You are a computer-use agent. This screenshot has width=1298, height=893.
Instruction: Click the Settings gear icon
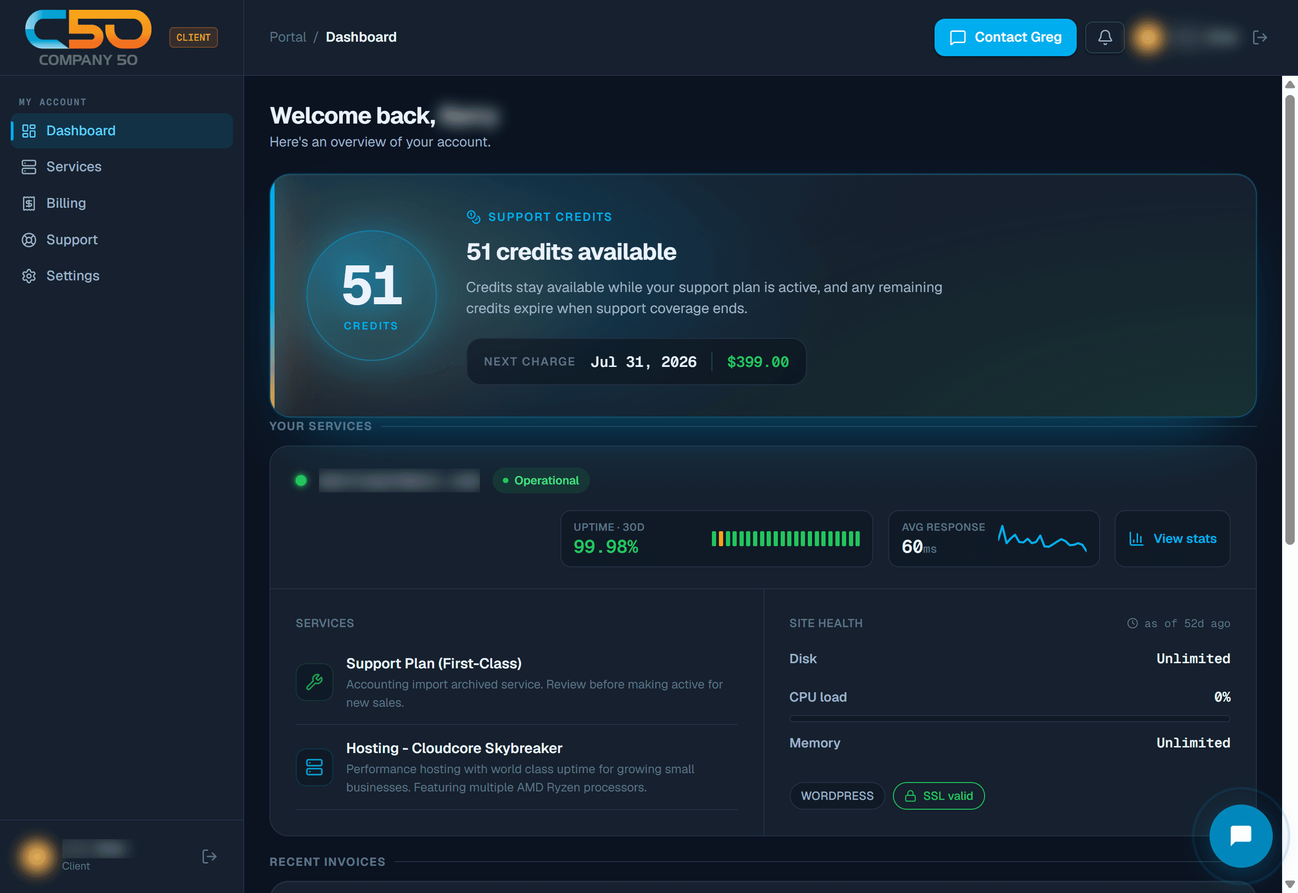click(29, 276)
